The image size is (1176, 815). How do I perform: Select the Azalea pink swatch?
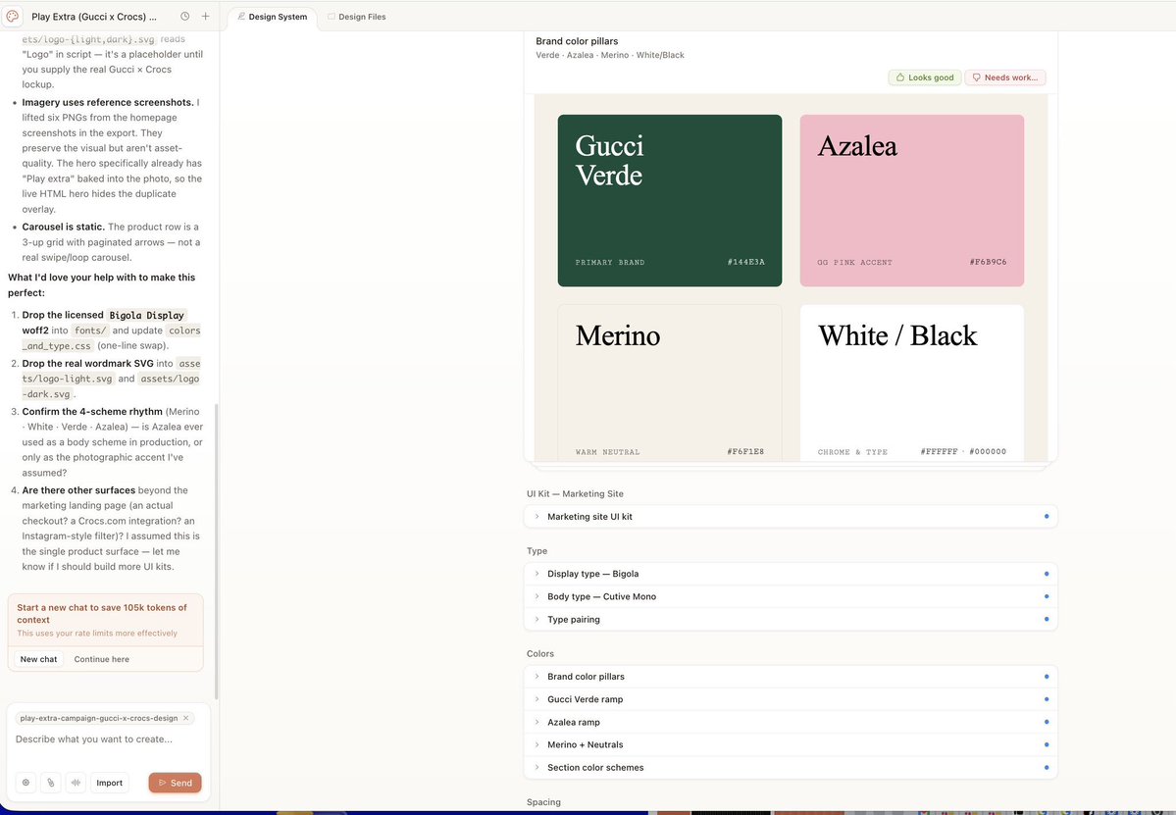point(912,200)
